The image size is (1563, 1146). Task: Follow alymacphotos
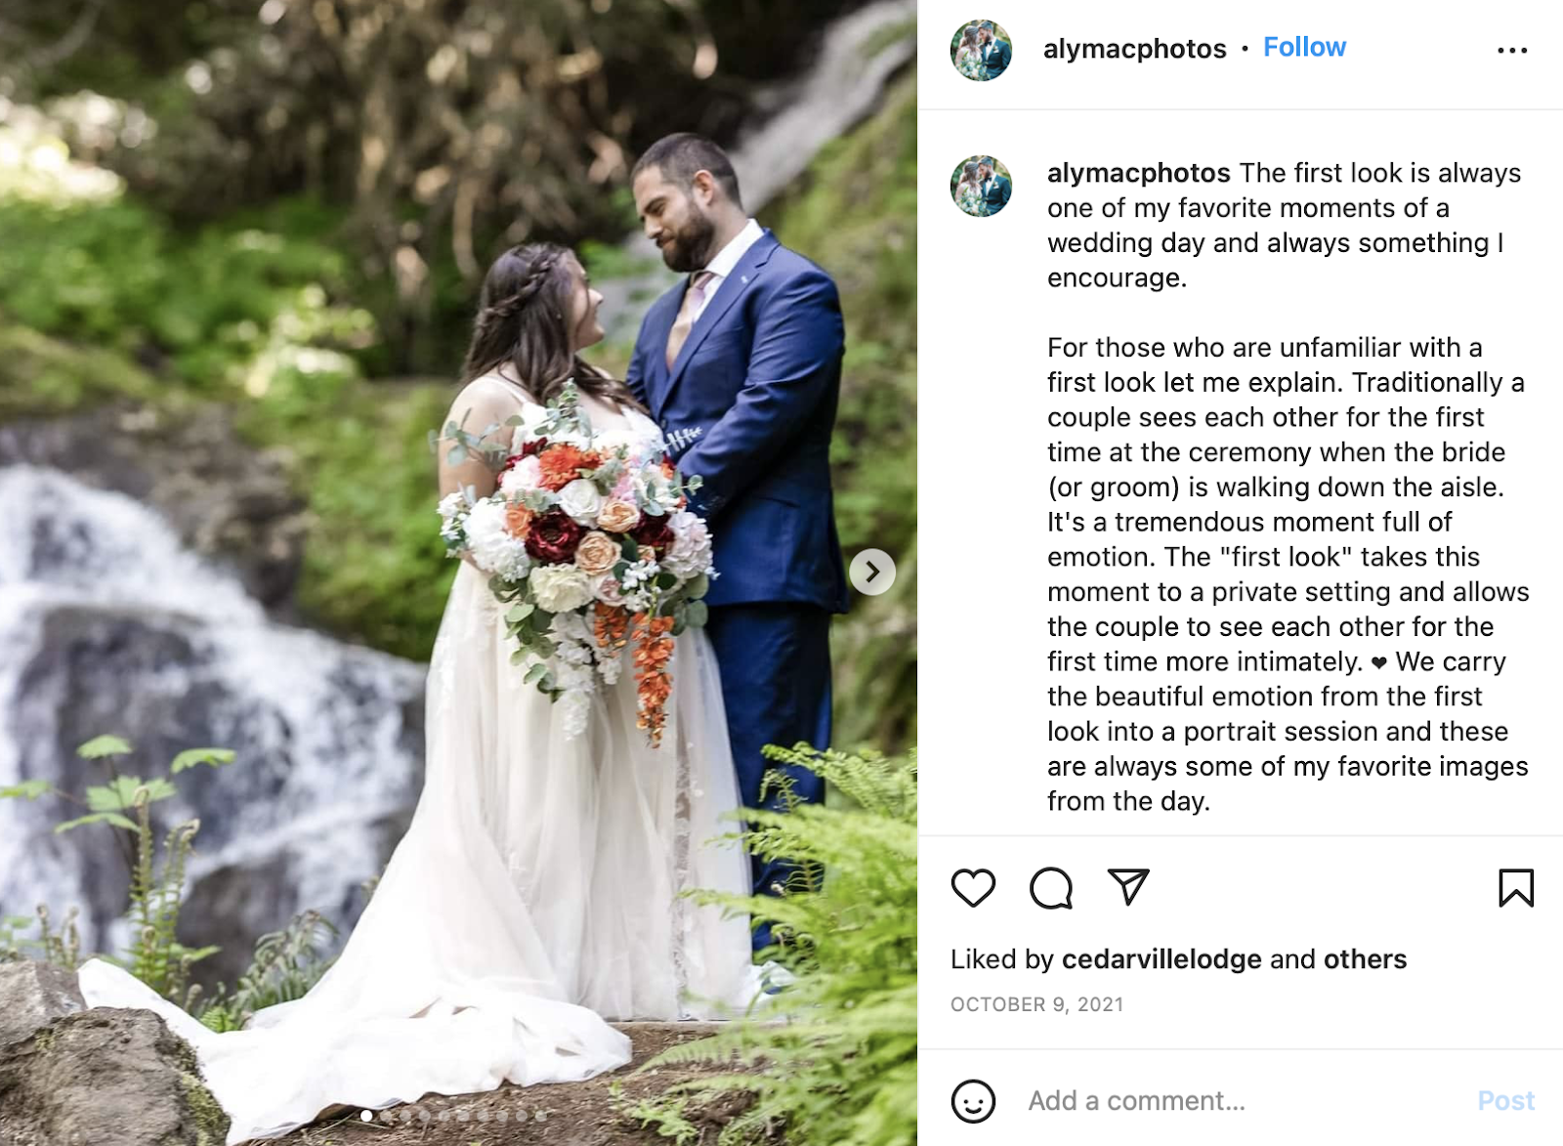[1304, 47]
